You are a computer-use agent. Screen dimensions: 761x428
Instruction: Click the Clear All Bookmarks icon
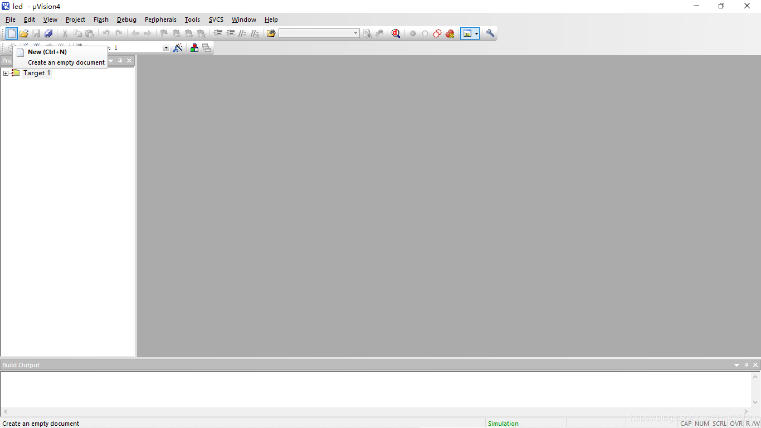201,33
